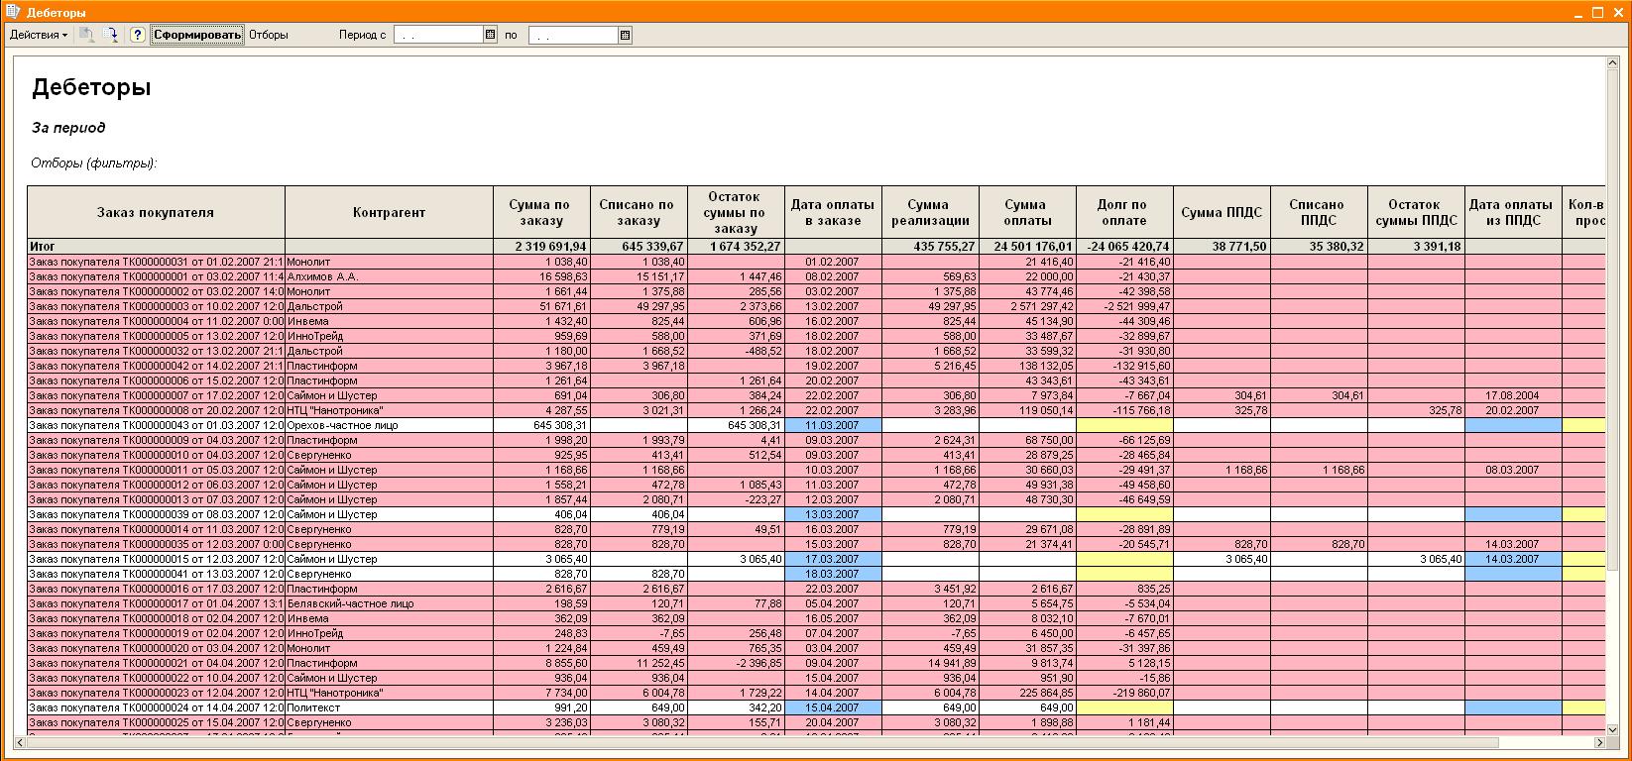Select the Остаток суммы ППДС header

point(1416,212)
